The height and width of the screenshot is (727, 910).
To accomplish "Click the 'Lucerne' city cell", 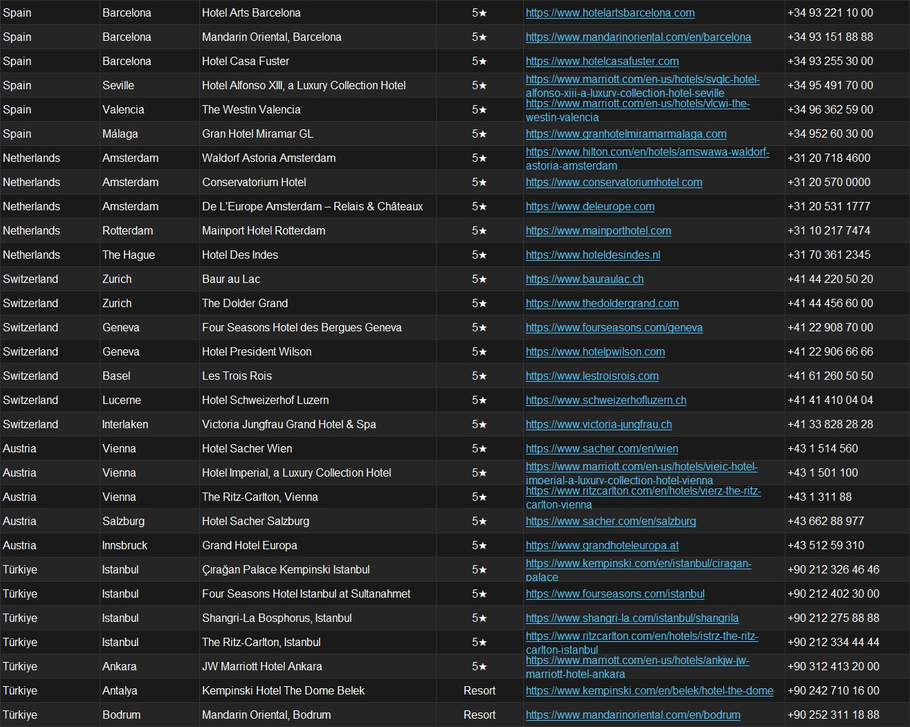I will 149,400.
